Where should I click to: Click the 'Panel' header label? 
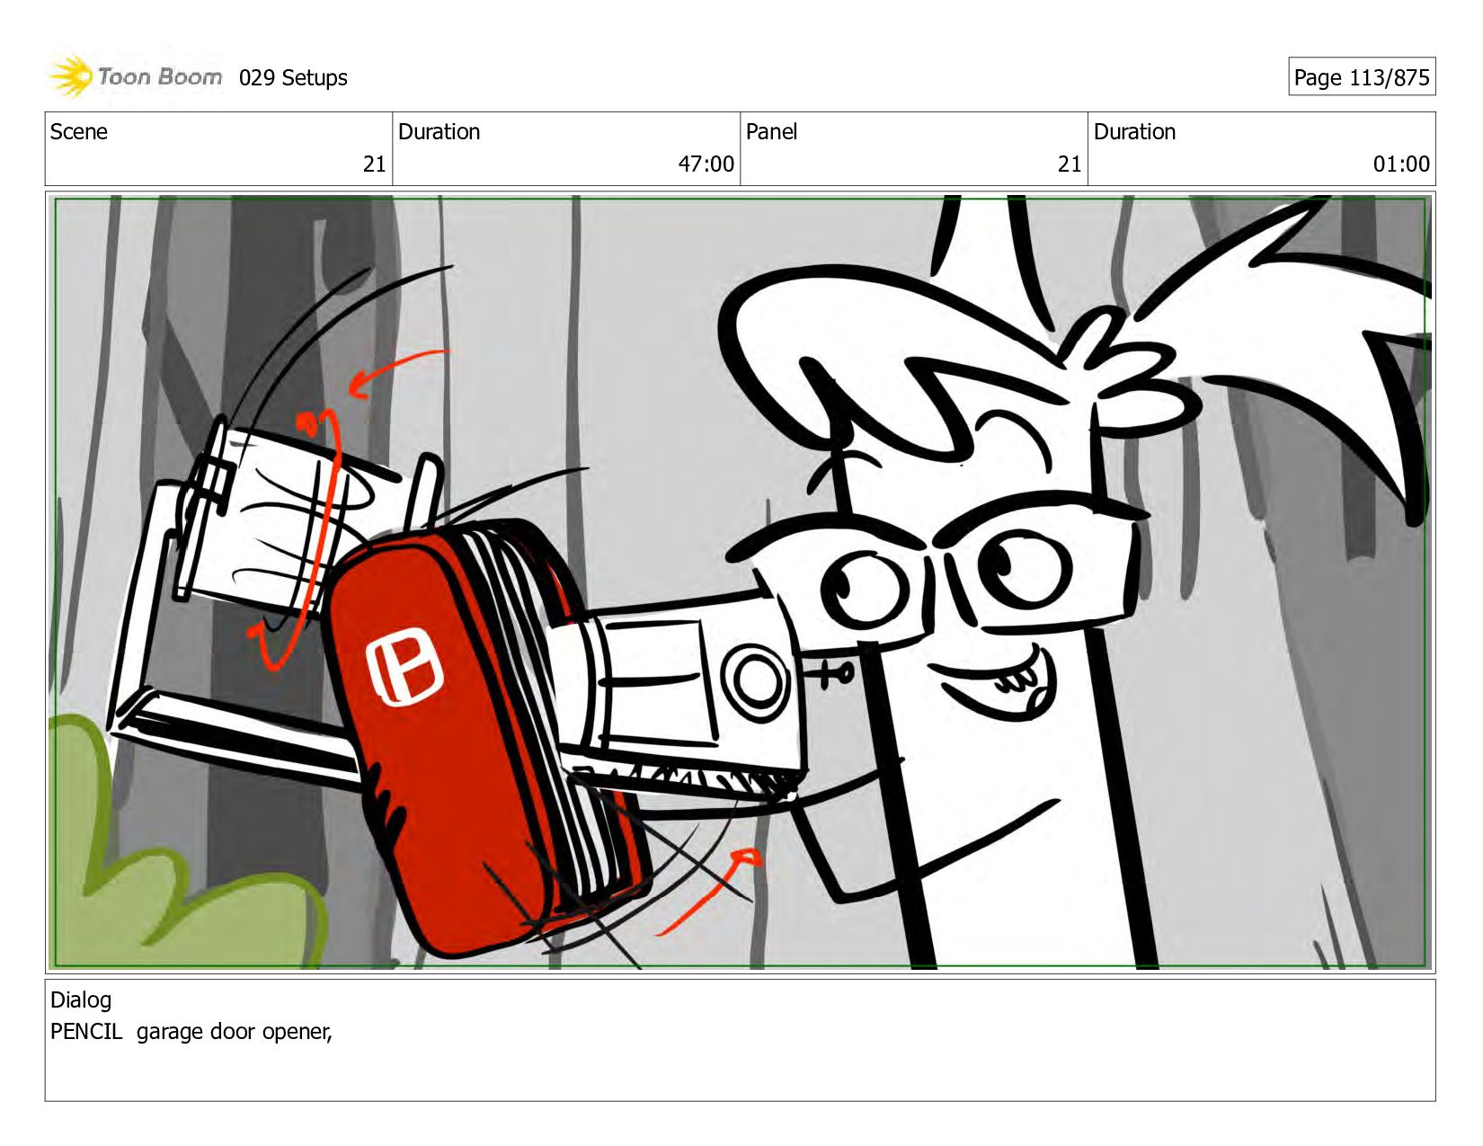pyautogui.click(x=771, y=132)
